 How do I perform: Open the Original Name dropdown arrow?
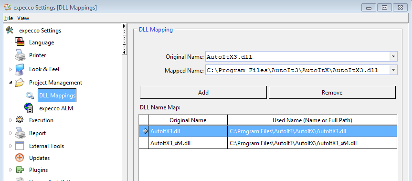[x=393, y=56]
